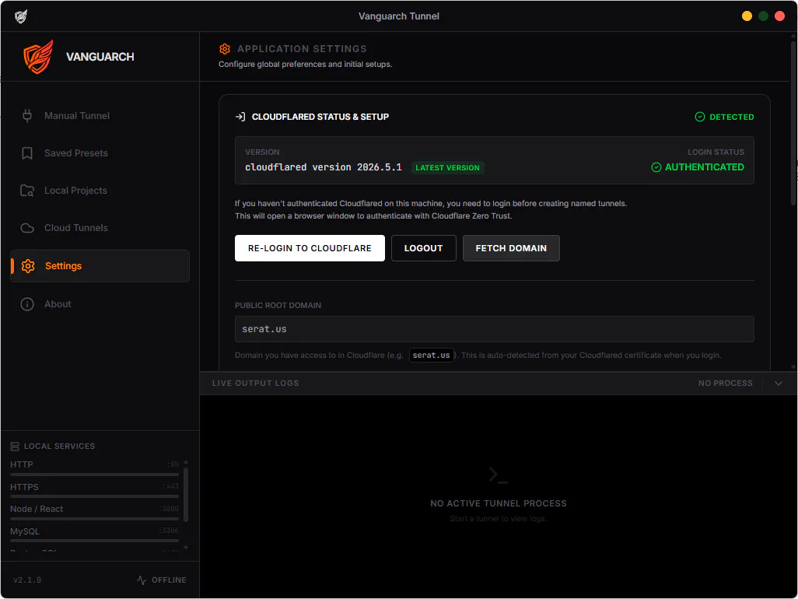Click the Settings gear icon in sidebar

pos(28,265)
